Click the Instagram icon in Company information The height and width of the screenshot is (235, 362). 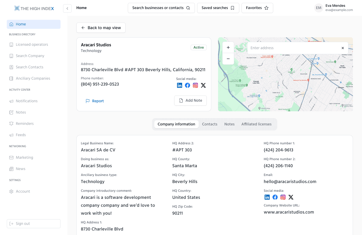pyautogui.click(x=283, y=197)
